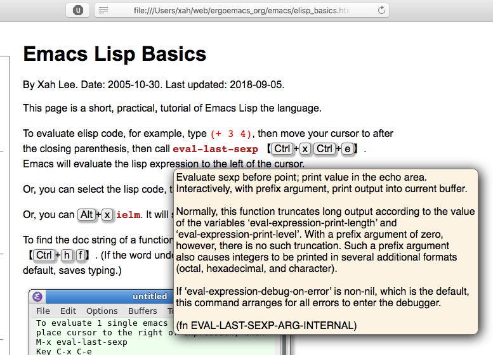Viewport: 493px width, 355px height.
Task: Click the M-x eval-last-sexp line in Emacs
Action: point(82,342)
